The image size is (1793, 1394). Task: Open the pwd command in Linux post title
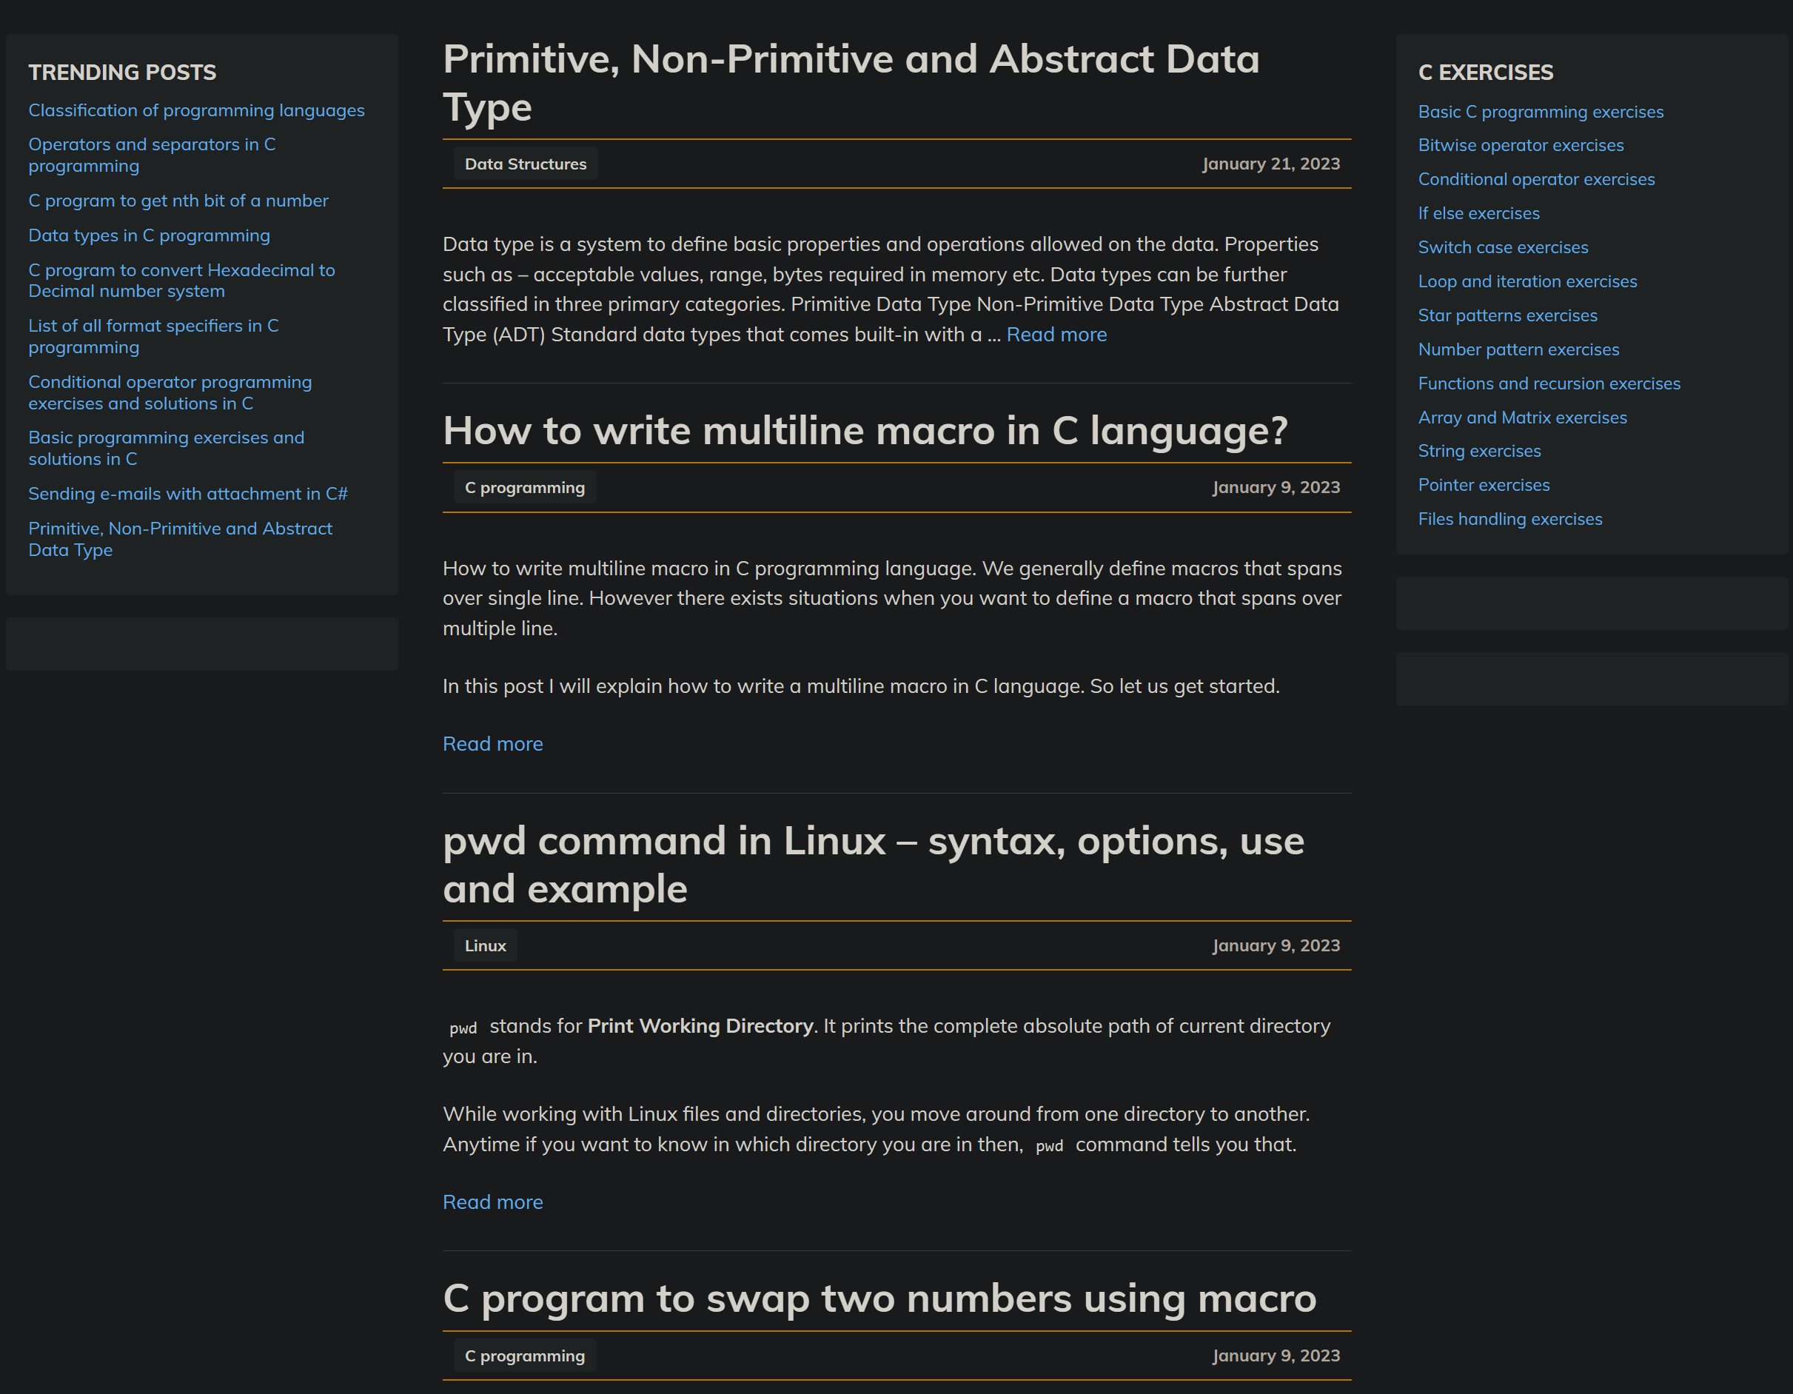point(873,865)
